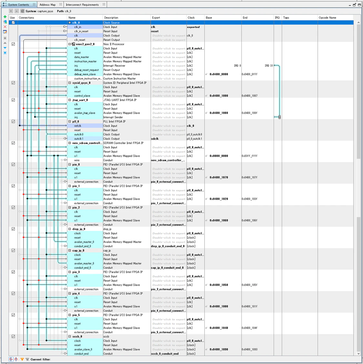
Task: Click the scrollbar down arrow
Action: click(x=358, y=354)
